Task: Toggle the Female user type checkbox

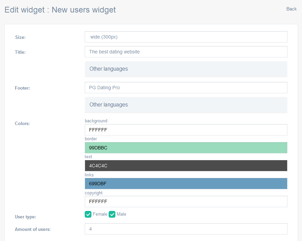Action: pyautogui.click(x=88, y=214)
